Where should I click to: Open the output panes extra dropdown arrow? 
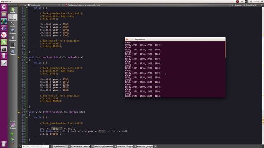[156, 146]
